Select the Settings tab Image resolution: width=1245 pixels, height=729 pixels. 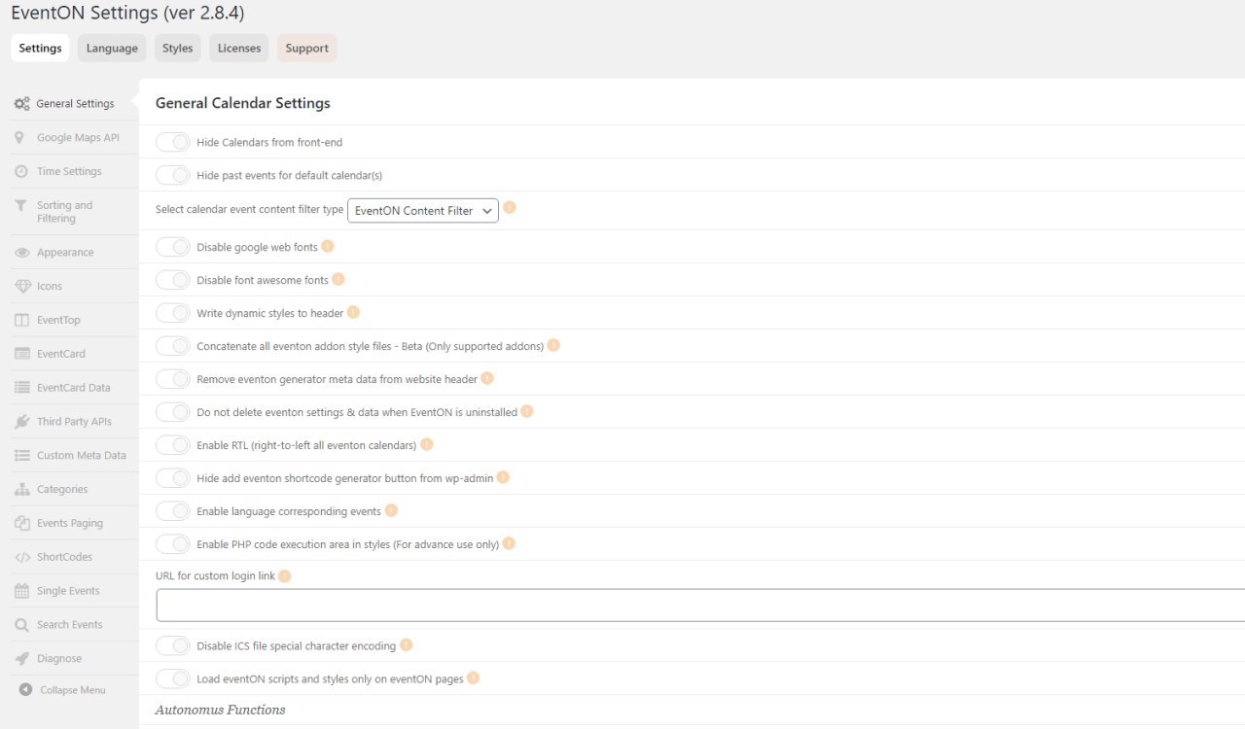pos(40,49)
